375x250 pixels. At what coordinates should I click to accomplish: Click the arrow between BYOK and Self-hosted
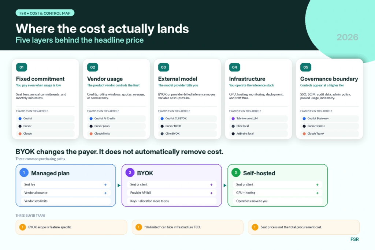pyautogui.click(x=225, y=186)
